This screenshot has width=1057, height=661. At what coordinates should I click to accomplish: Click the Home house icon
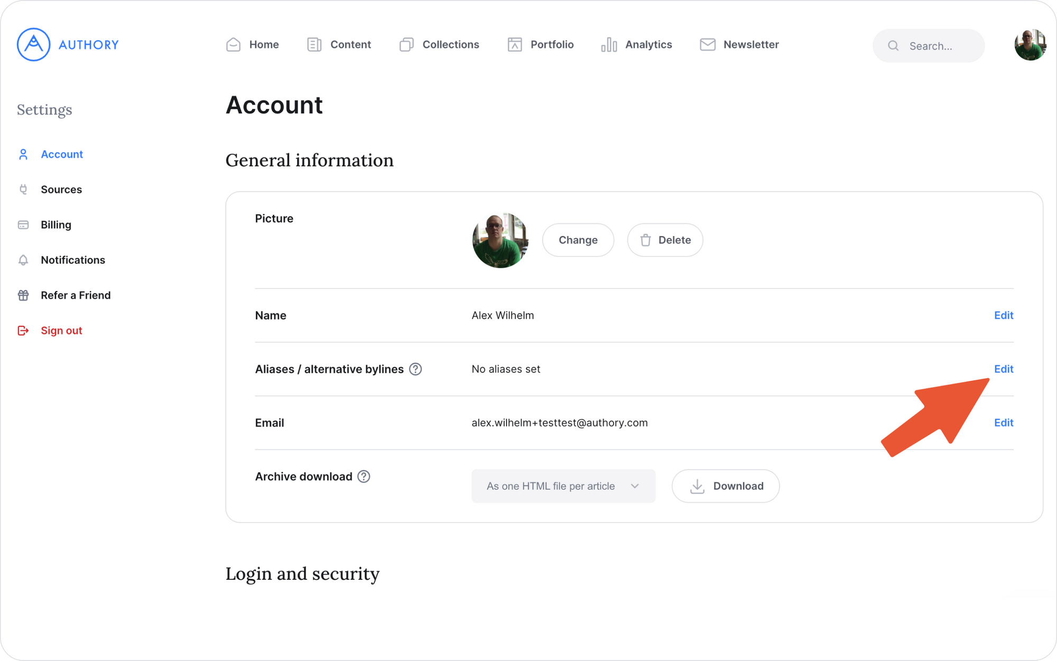coord(233,44)
